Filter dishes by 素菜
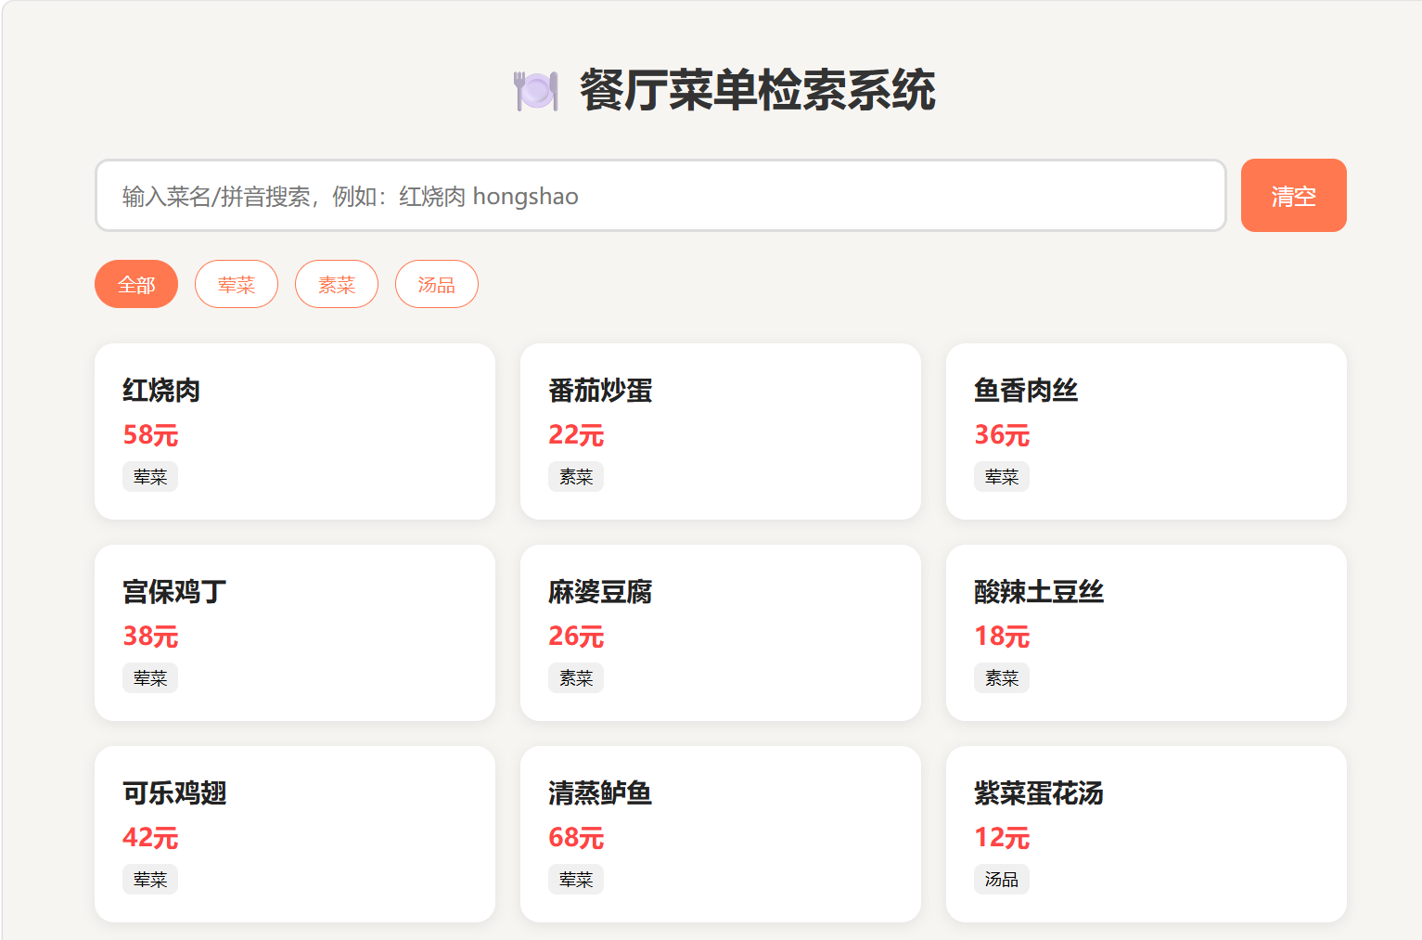 (337, 284)
